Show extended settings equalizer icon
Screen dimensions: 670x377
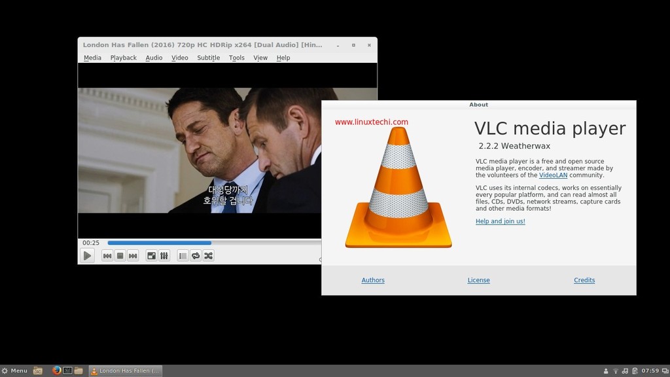click(164, 256)
